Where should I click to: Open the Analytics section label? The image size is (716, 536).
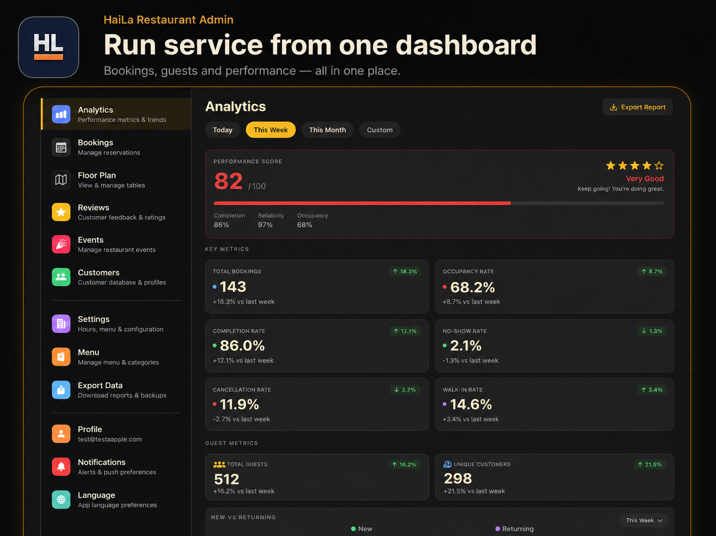pos(95,110)
